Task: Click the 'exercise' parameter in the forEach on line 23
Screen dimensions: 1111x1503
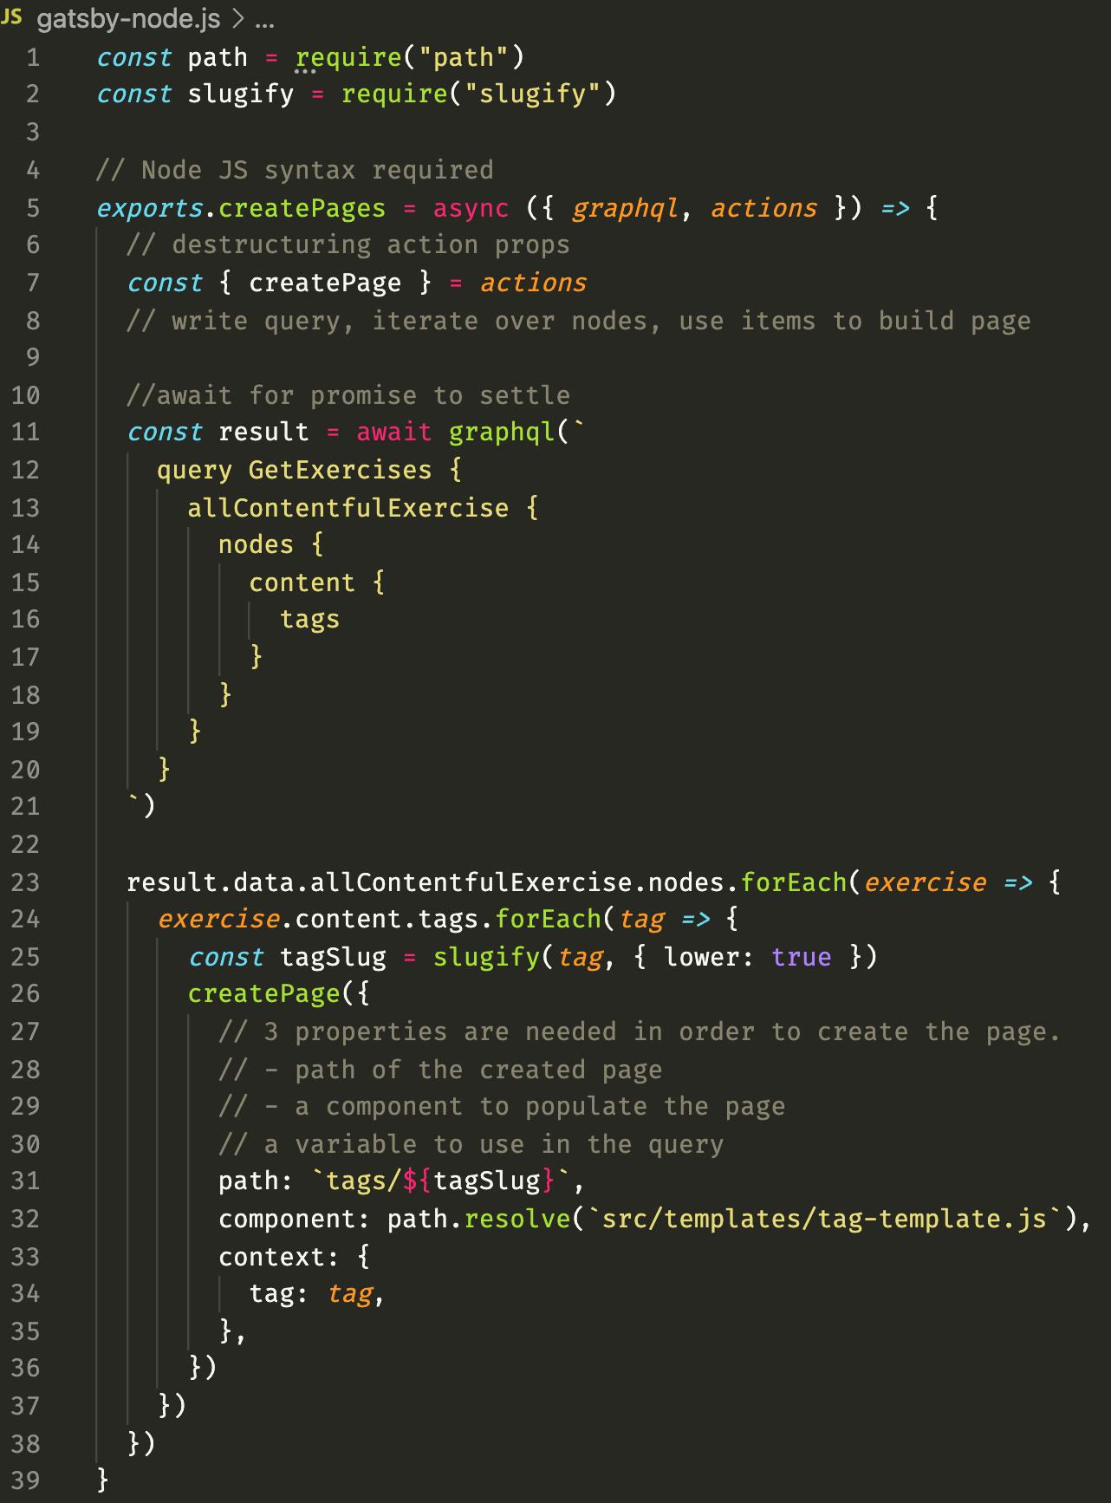Action: coord(925,882)
